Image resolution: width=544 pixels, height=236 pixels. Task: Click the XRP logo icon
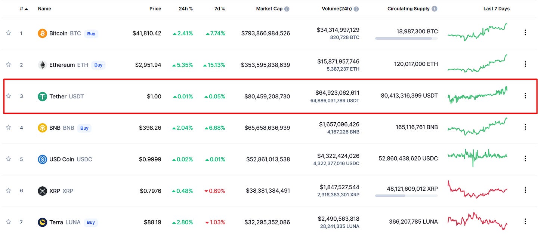(43, 191)
